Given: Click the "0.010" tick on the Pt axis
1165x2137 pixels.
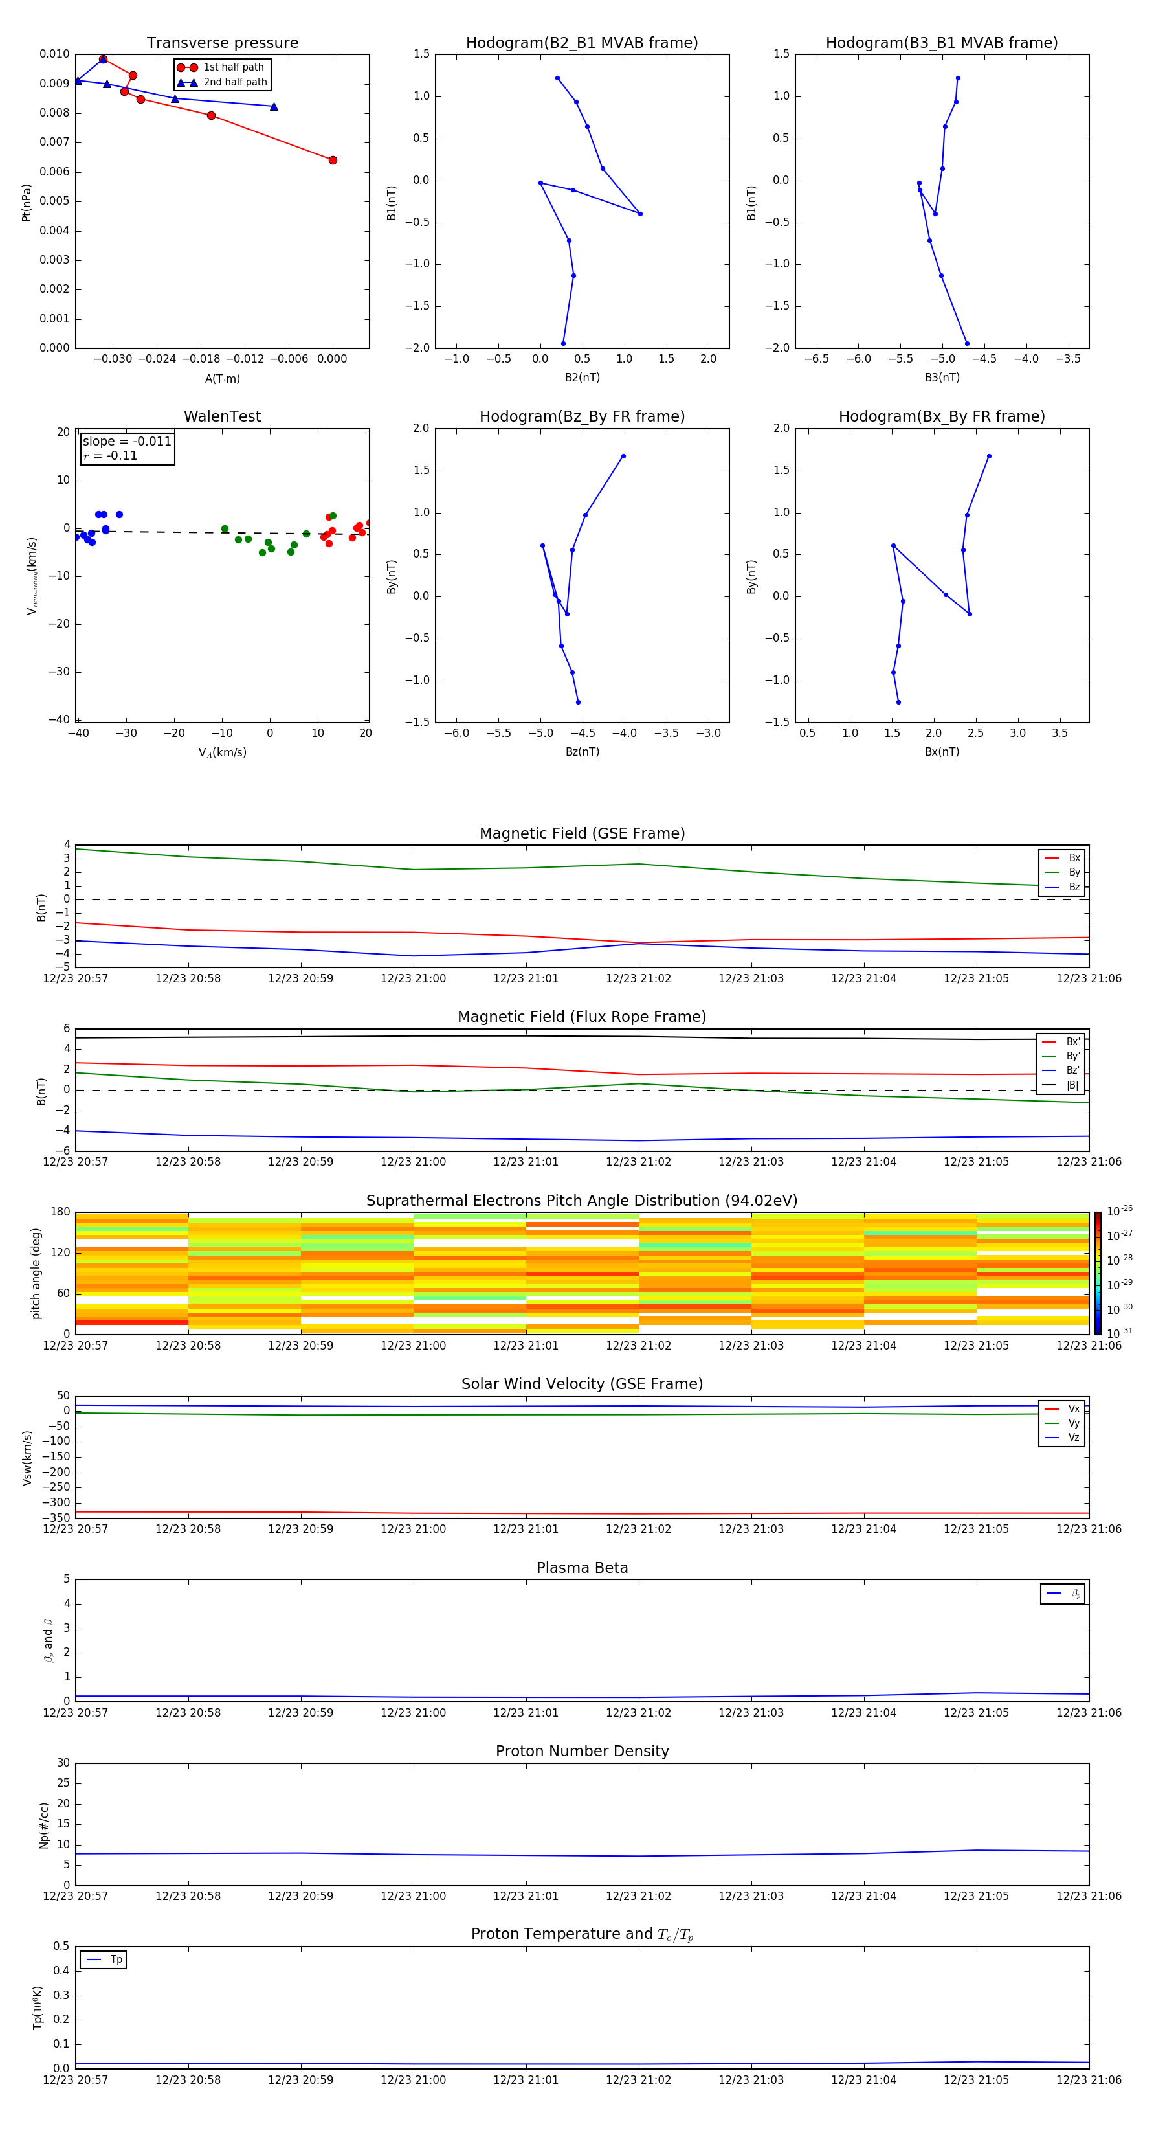Looking at the screenshot, I should tap(54, 54).
